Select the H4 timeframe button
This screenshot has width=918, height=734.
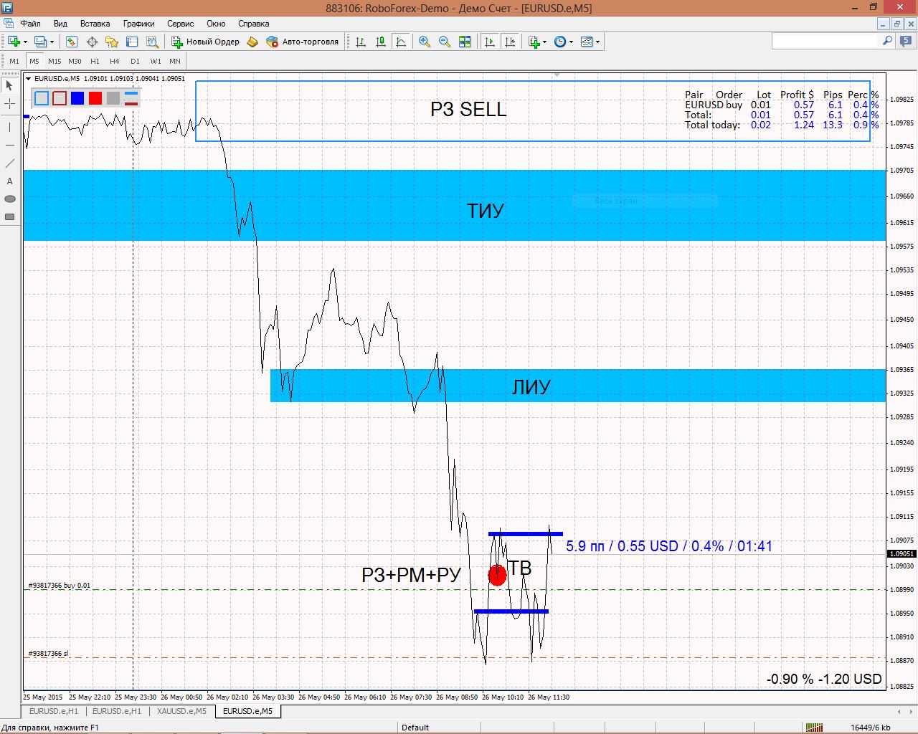tap(115, 62)
